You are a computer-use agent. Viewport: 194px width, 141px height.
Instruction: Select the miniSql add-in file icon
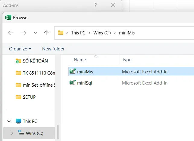(x=73, y=82)
